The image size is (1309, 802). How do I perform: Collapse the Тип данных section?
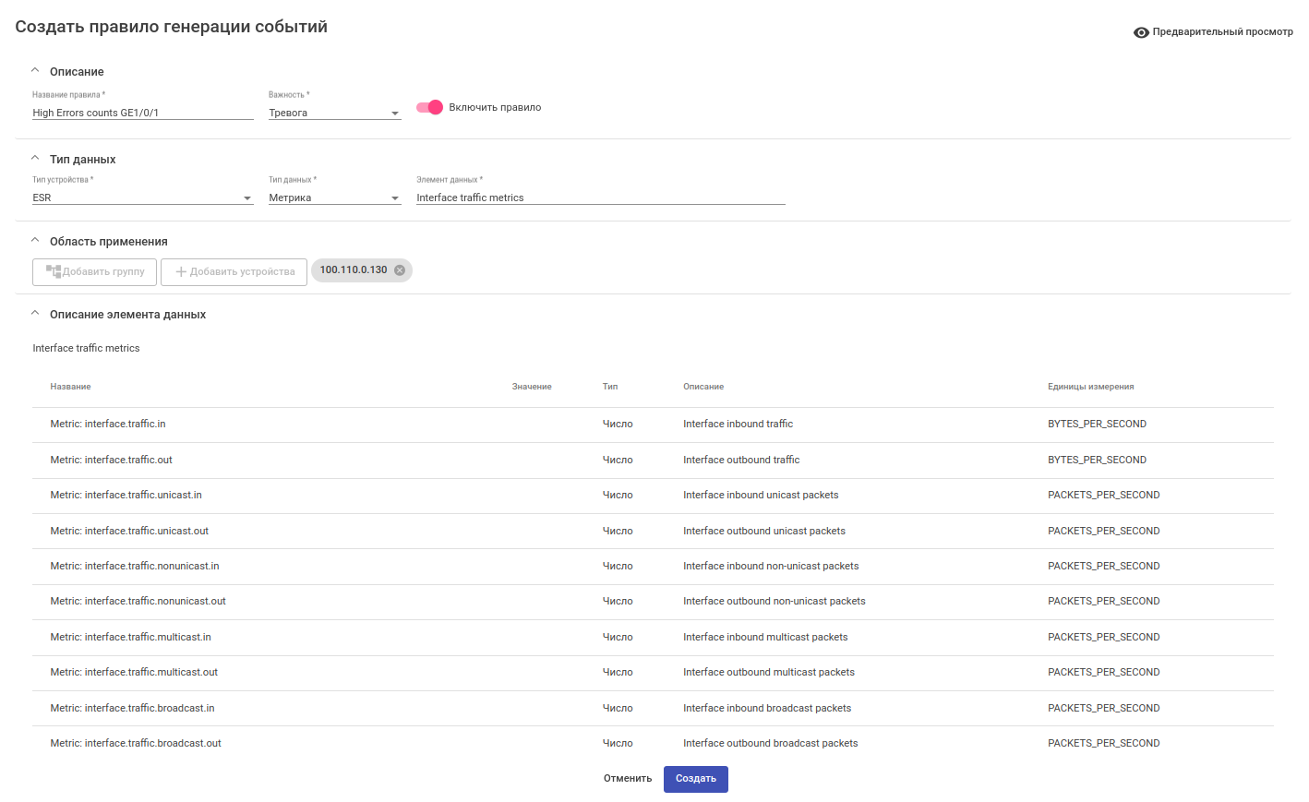(35, 159)
